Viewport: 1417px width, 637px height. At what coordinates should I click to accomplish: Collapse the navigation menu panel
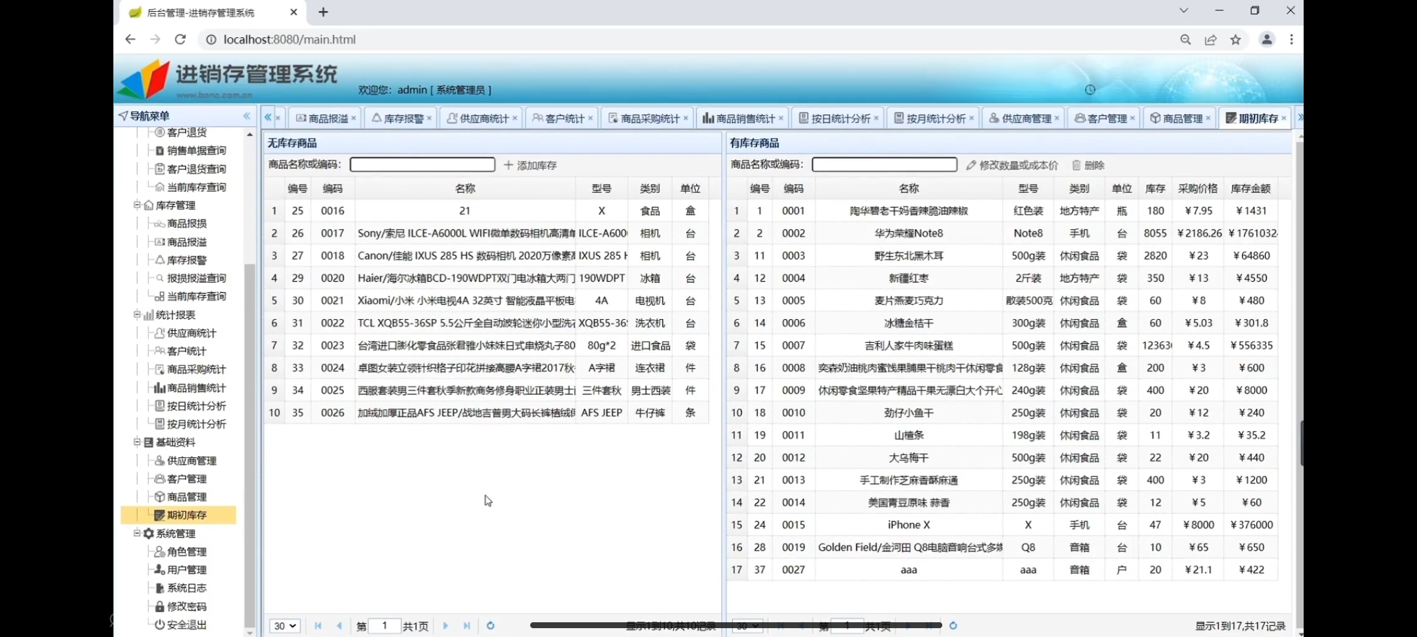(x=247, y=116)
